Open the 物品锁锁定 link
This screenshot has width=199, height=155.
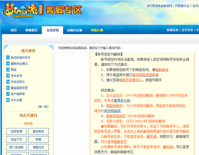coord(114,106)
